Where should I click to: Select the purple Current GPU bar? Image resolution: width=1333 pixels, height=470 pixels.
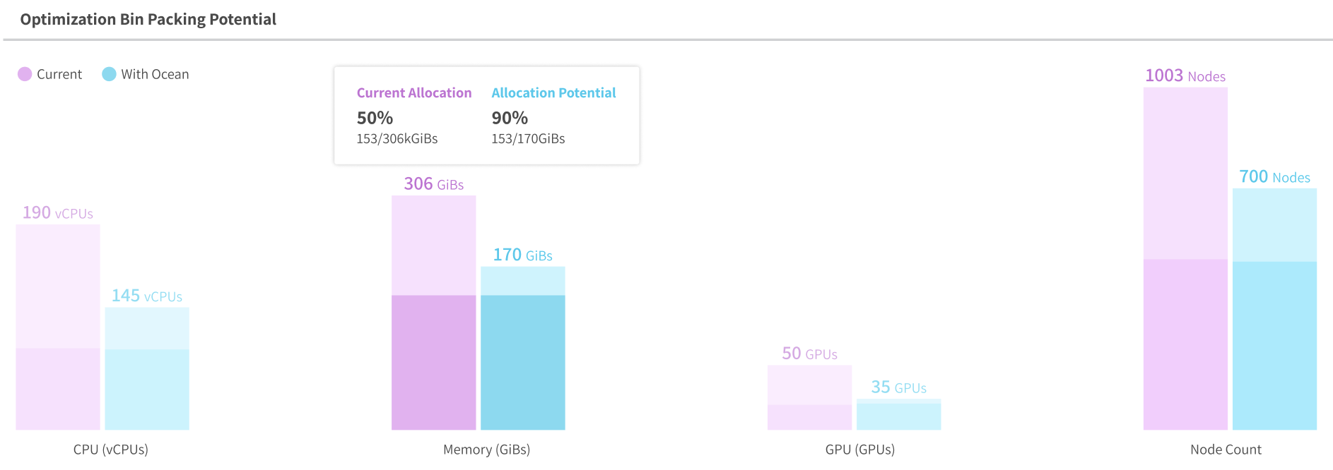coord(809,397)
